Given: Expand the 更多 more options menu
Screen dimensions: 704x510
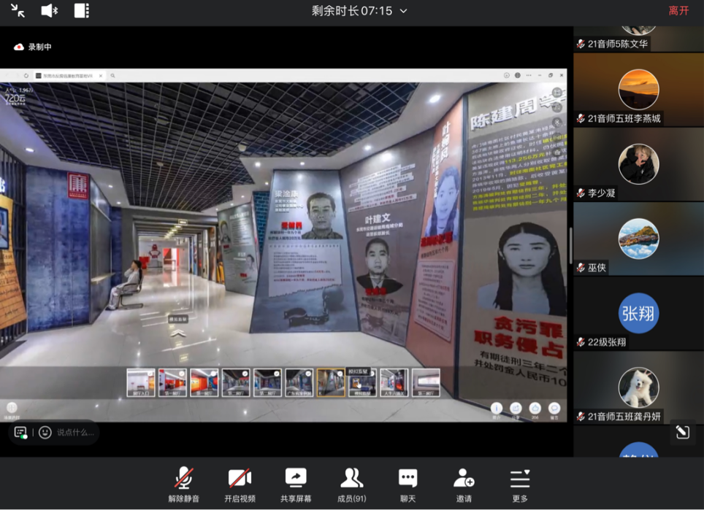Looking at the screenshot, I should point(520,484).
